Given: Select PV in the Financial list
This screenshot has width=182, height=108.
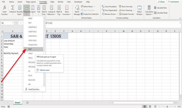Looking at the screenshot, I should [x=29, y=71].
